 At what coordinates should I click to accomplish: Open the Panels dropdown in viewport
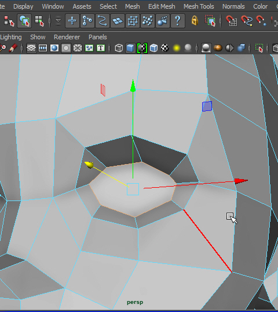98,37
